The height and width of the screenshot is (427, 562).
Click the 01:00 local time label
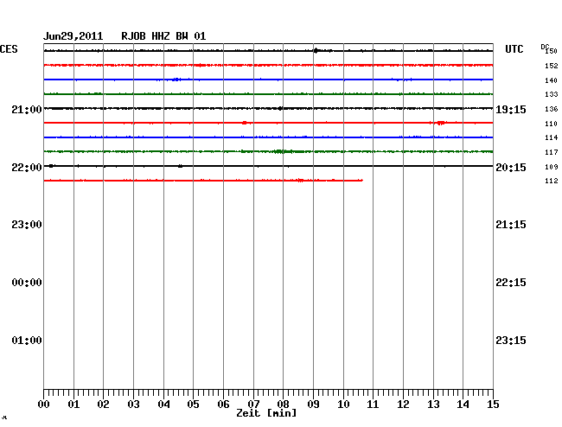[x=27, y=340]
